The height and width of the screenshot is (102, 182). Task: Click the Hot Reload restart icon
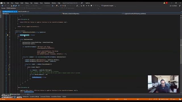point(53,6)
